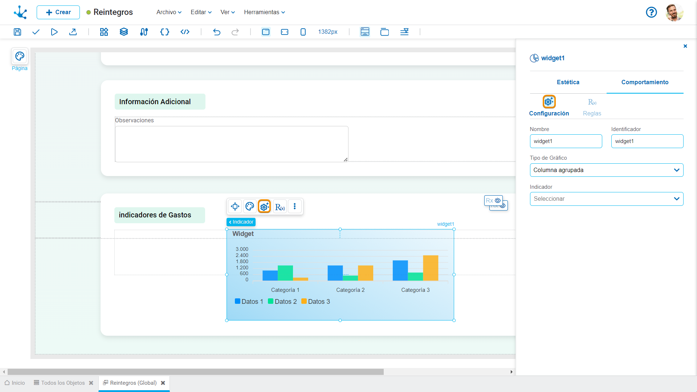
Task: Open the Todos los Objetos tab
Action: 60,383
